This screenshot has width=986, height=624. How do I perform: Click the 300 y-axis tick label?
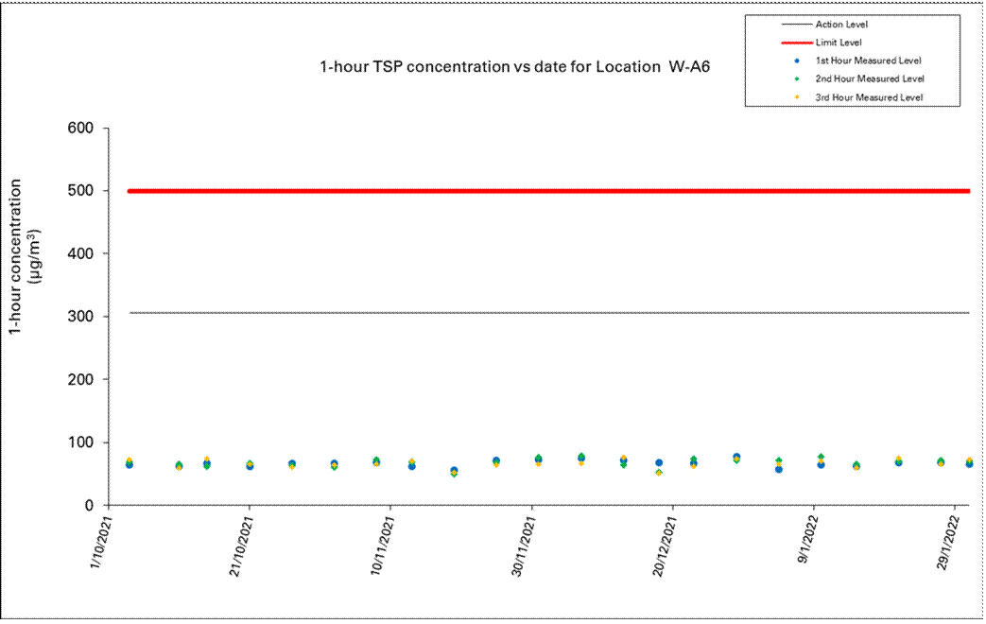[x=80, y=317]
